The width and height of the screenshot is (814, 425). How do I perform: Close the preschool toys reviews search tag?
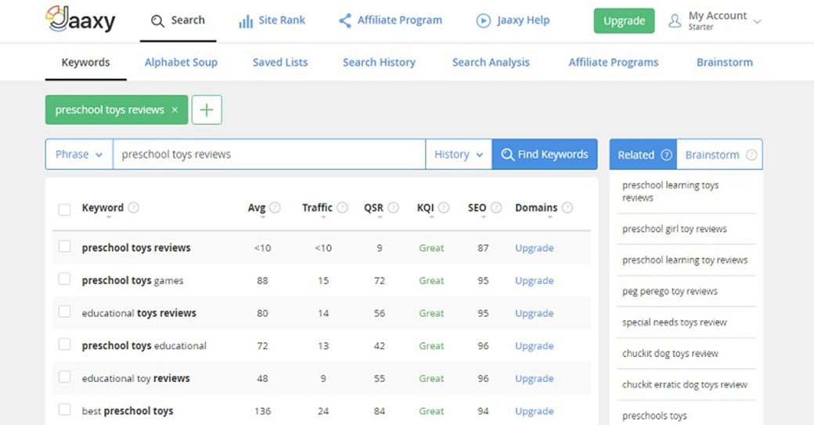[175, 110]
